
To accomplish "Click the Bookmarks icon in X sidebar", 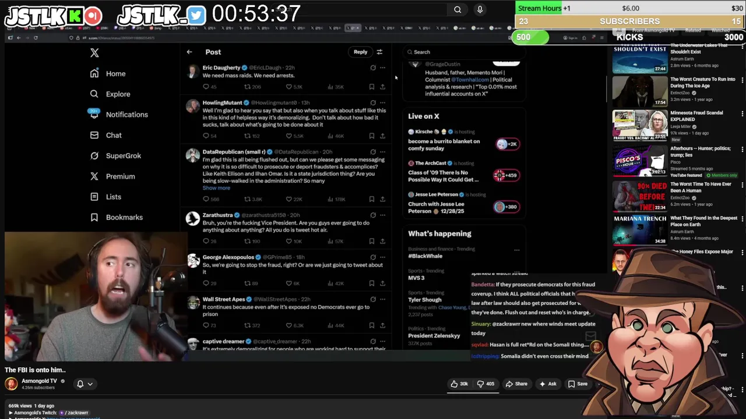I will click(x=94, y=217).
